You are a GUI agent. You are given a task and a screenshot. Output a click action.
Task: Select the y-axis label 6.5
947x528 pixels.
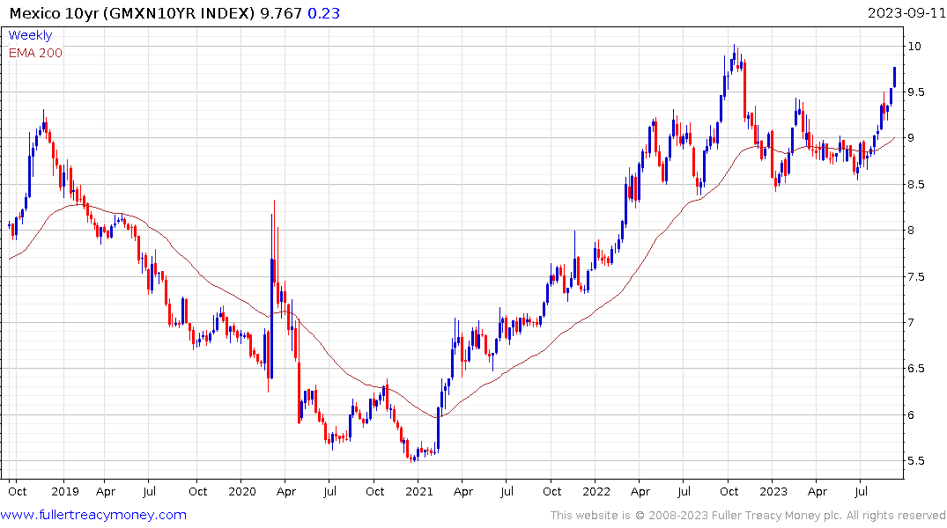click(x=915, y=368)
